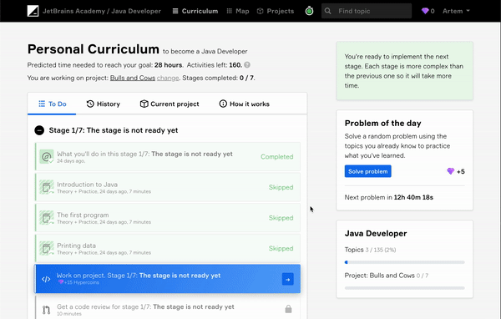
Task: Open the completed 'What you'll do in this stage' item
Action: [168, 157]
